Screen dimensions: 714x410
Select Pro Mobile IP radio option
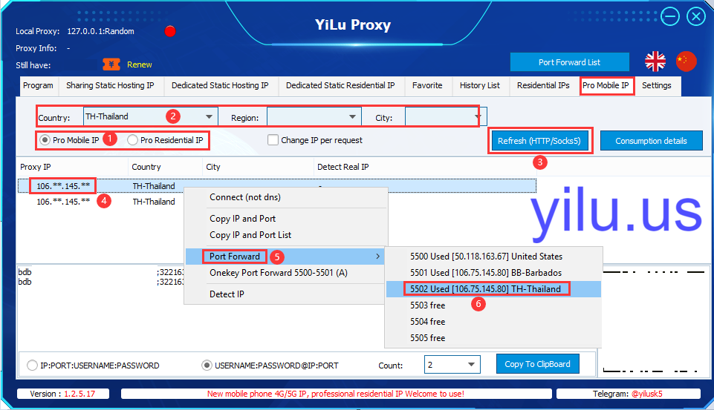point(45,140)
